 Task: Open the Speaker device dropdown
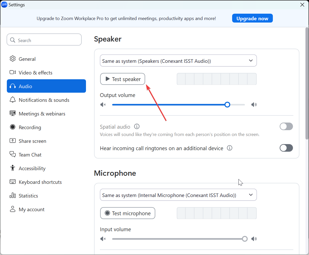point(178,61)
